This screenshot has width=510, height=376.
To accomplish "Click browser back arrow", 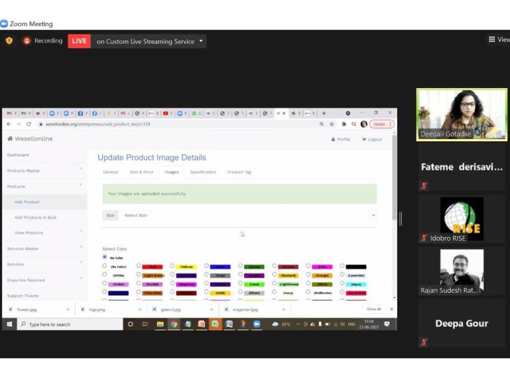I will click(9, 124).
